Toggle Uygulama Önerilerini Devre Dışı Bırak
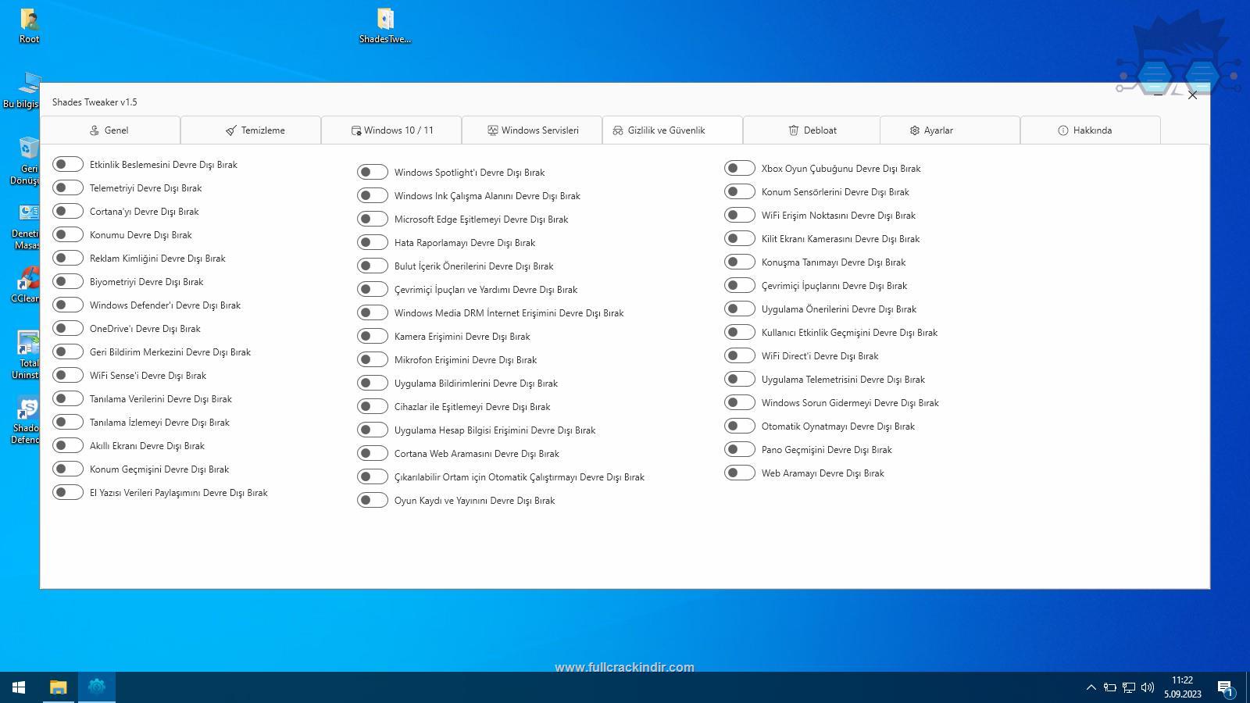 tap(740, 309)
